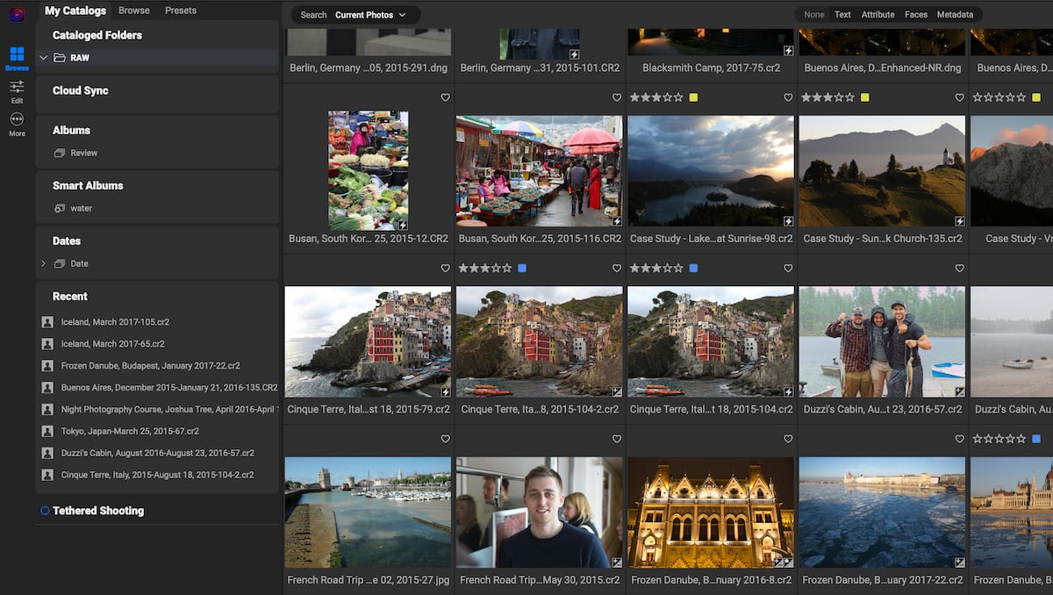The height and width of the screenshot is (595, 1053).
Task: Switch to the Browse tab
Action: [133, 10]
